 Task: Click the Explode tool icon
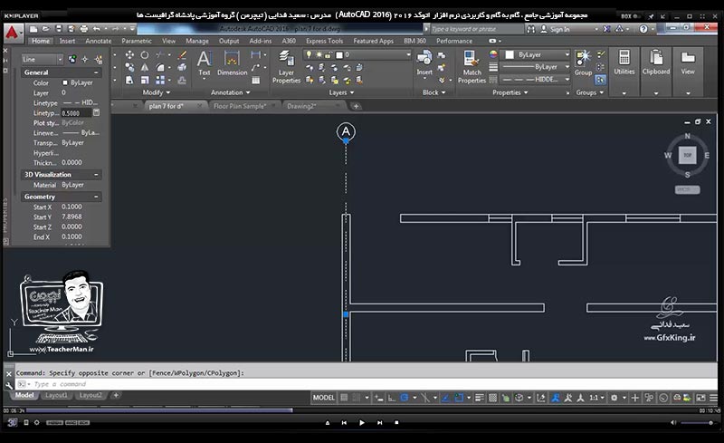pyautogui.click(x=183, y=68)
